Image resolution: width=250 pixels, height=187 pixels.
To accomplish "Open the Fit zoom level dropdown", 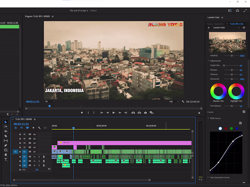I will pos(50,101).
